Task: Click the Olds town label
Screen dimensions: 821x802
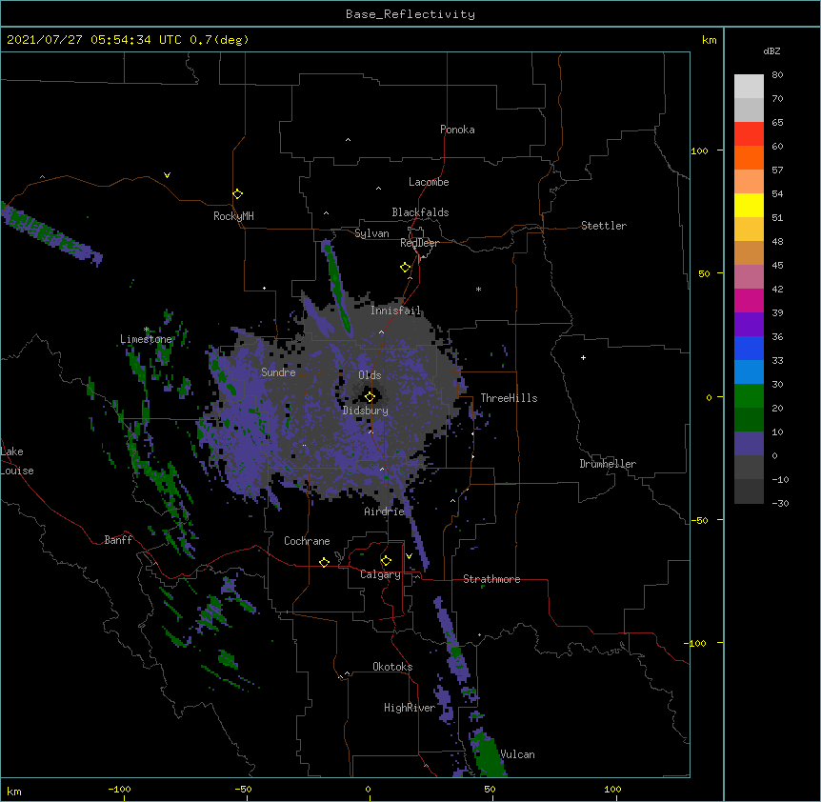Action: pyautogui.click(x=370, y=375)
